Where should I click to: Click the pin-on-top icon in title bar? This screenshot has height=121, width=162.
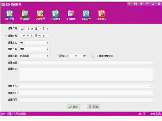135,4
